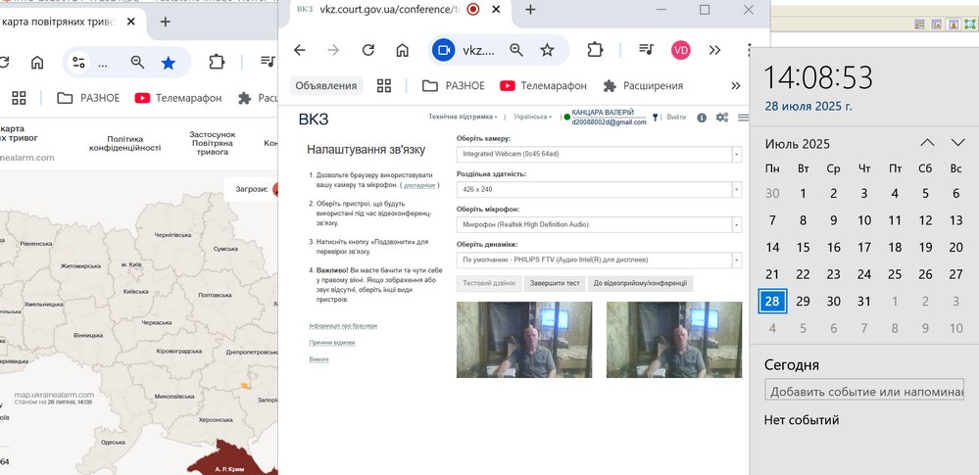This screenshot has width=979, height=475.
Task: Open the VKZ info icon in page header
Action: pos(702,118)
